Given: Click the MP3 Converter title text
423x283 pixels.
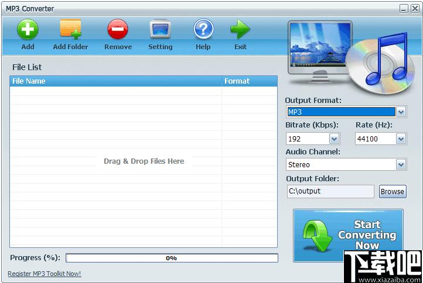Looking at the screenshot, I should click(30, 9).
